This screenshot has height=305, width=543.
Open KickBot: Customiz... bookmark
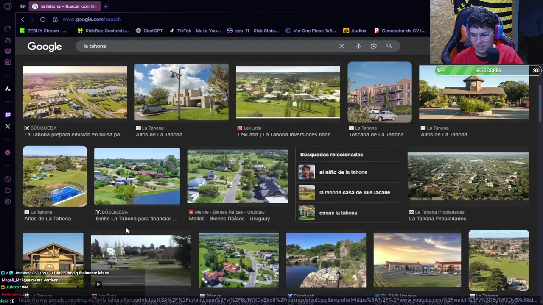click(x=103, y=30)
